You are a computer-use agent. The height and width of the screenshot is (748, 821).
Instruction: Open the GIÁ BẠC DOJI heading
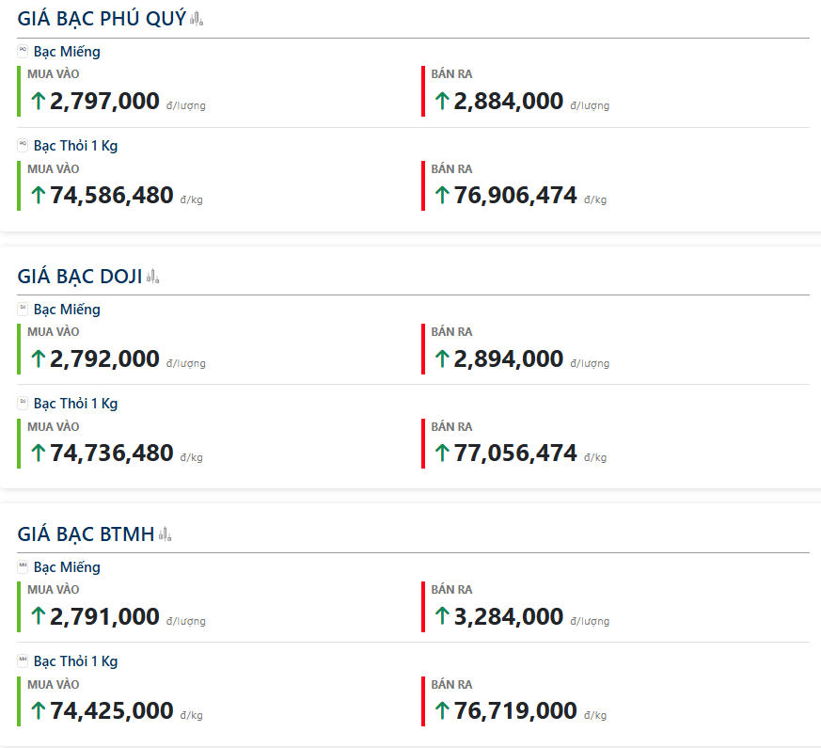pyautogui.click(x=80, y=276)
